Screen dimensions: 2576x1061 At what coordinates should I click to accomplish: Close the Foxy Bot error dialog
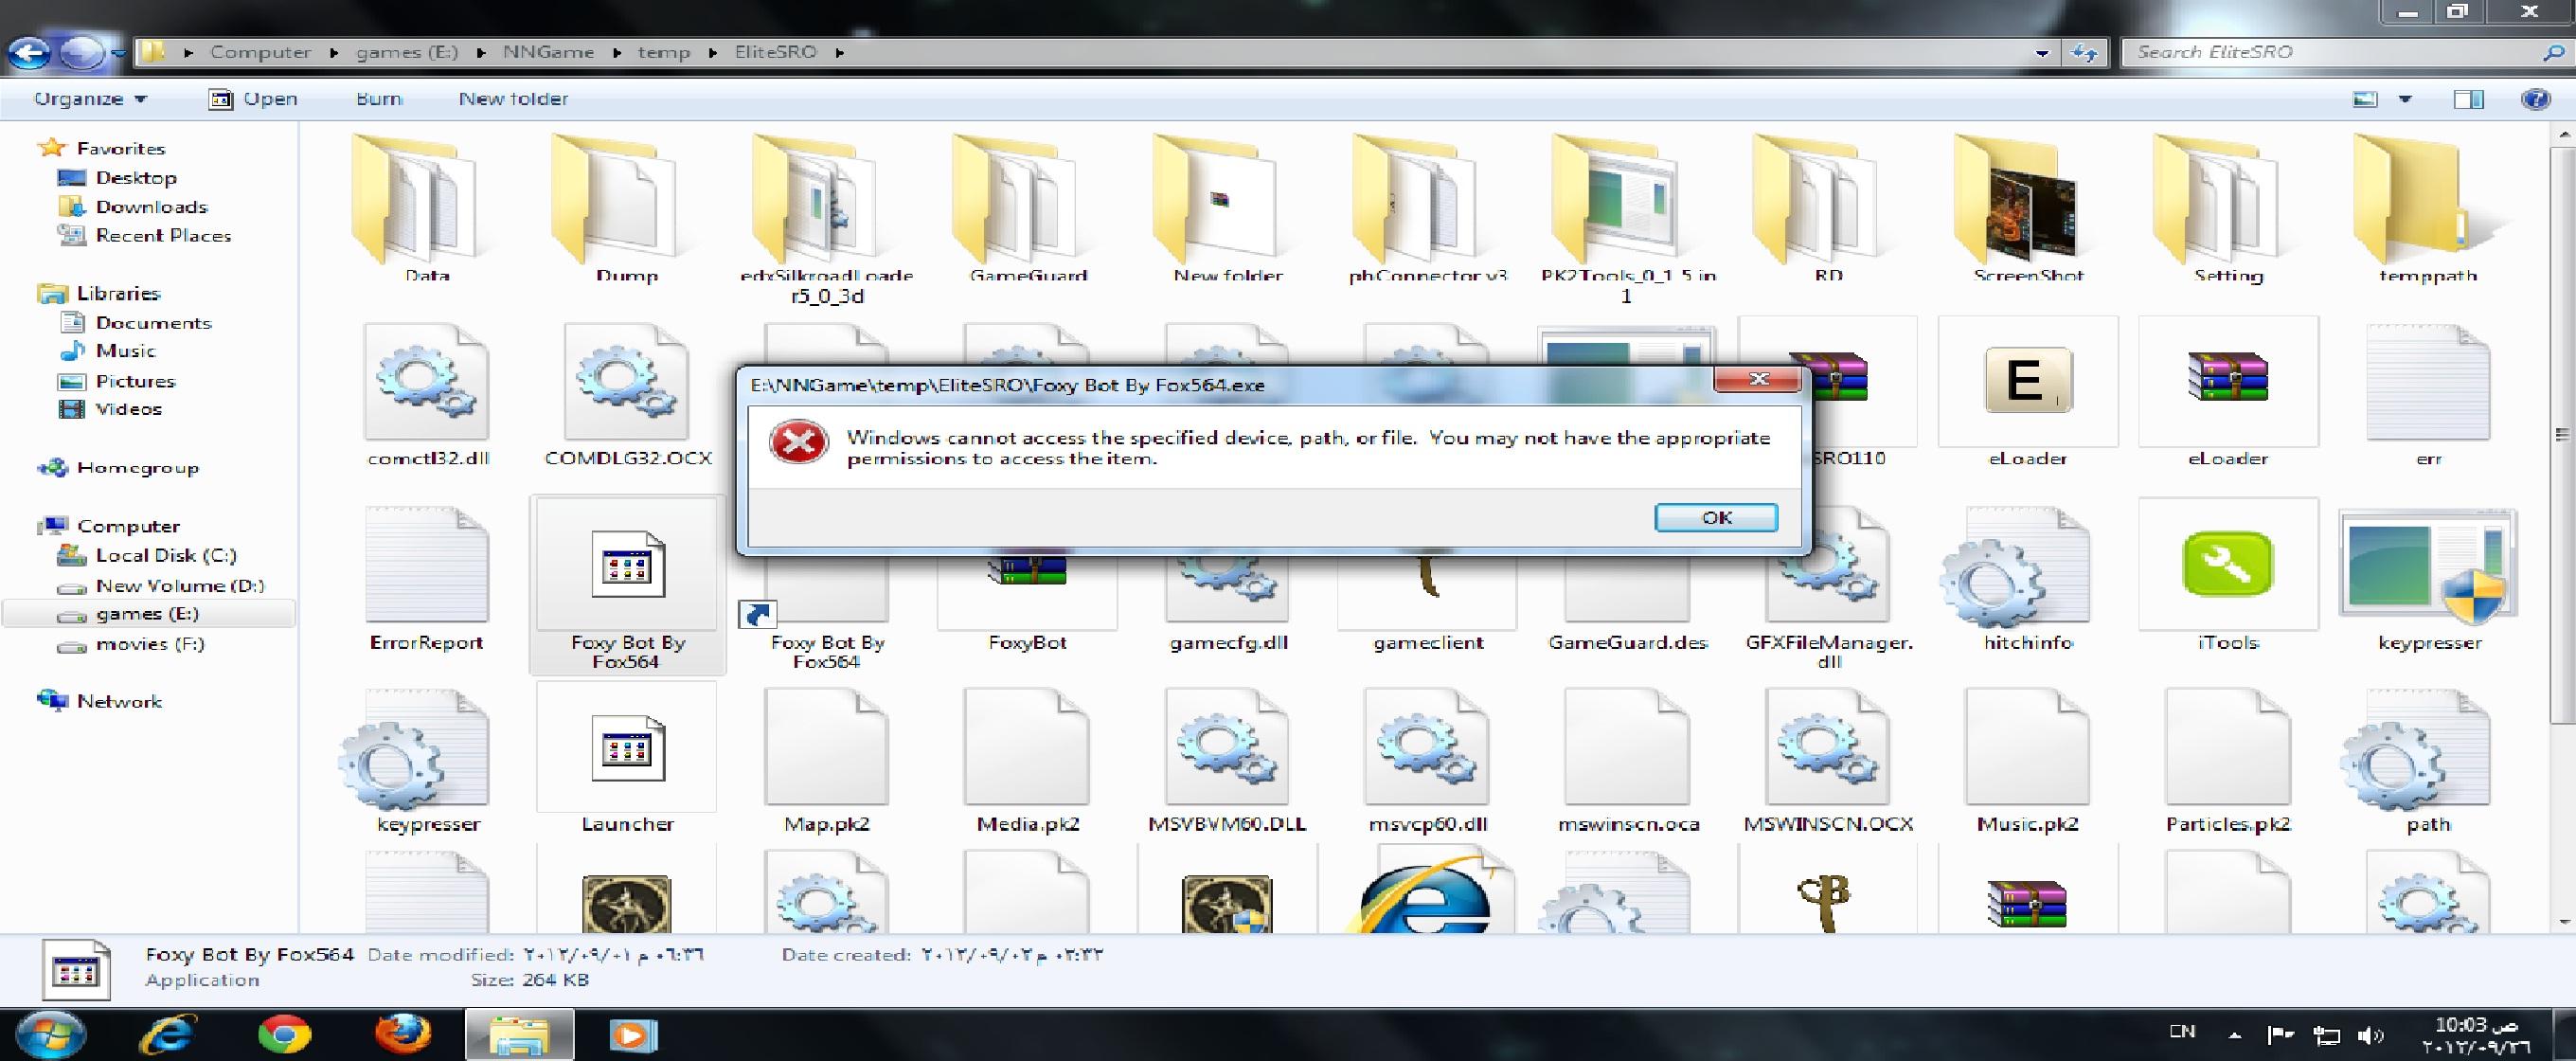click(x=1758, y=379)
